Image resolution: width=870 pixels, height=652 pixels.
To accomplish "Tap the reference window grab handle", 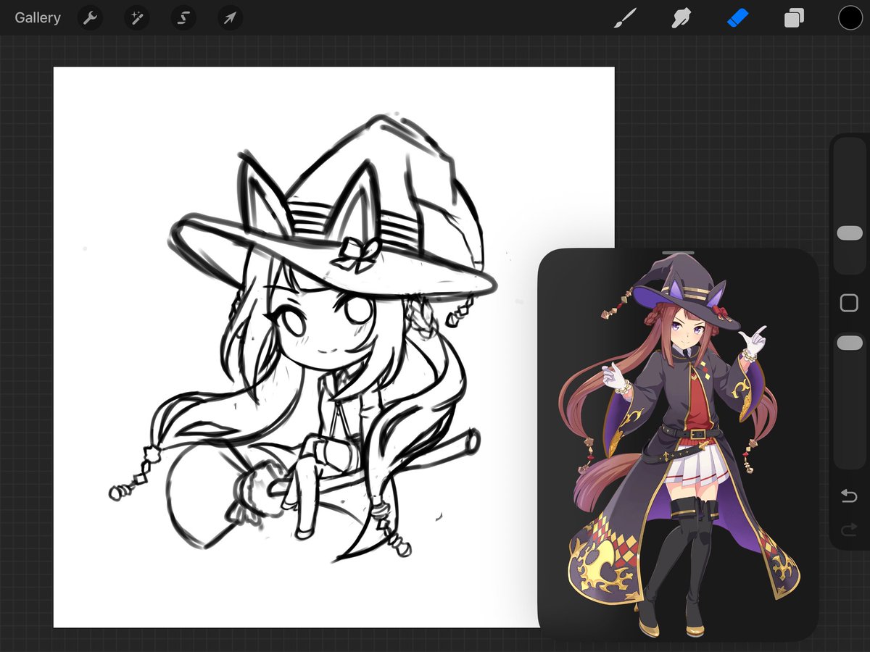I will pyautogui.click(x=678, y=254).
